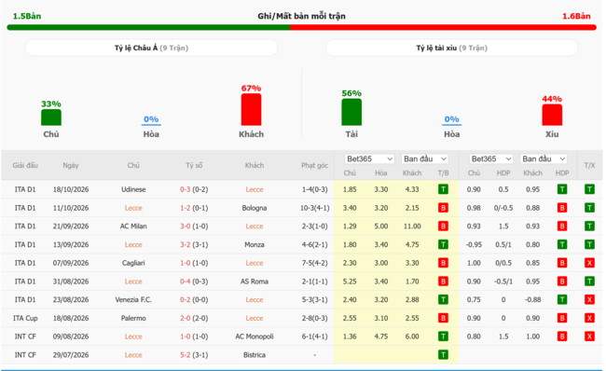Click HDP loss badge in AC Monopoli row
This screenshot has height=371, width=606.
point(562,337)
